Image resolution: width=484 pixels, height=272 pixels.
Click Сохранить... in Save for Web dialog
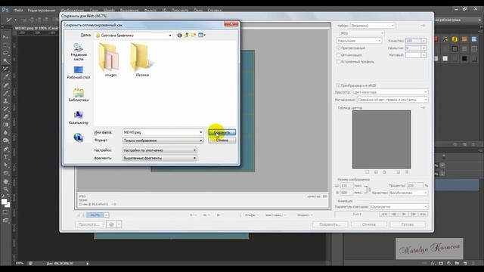(x=330, y=224)
